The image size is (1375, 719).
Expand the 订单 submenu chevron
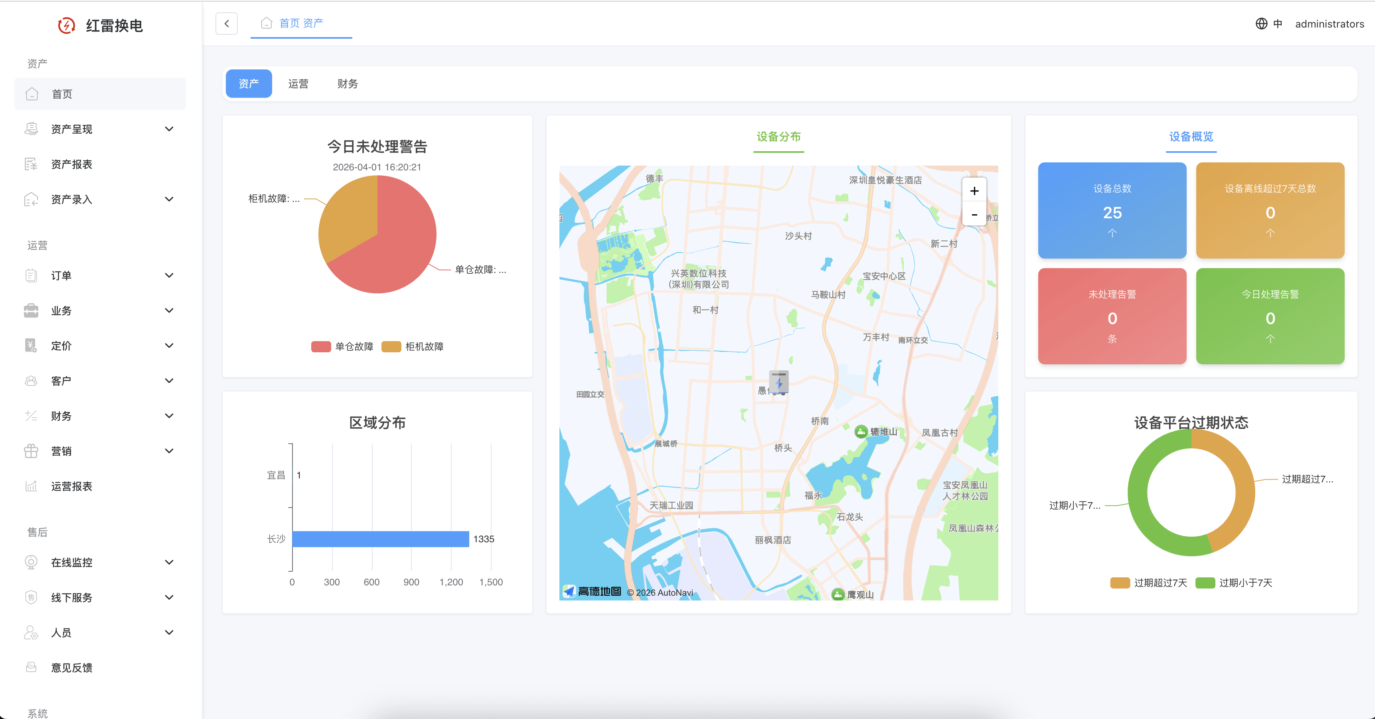(x=169, y=275)
